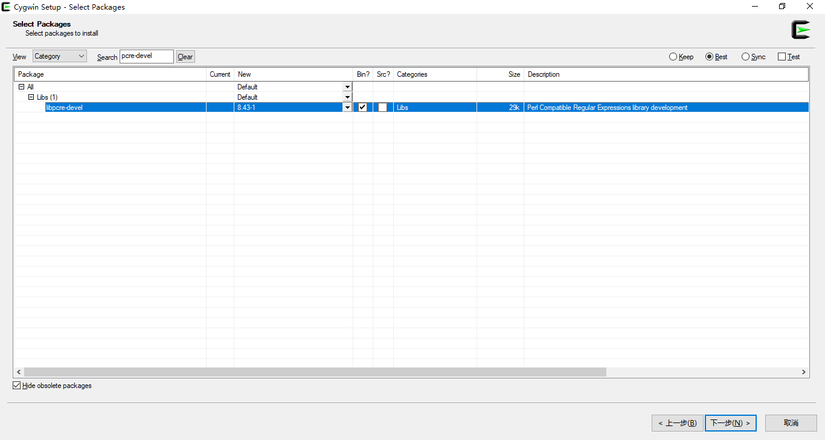Click the Clear search button
Viewport: 825px width, 440px height.
185,57
